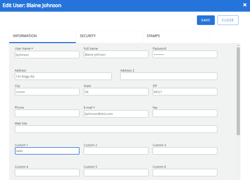The height and width of the screenshot is (180, 250).
Task: Click the Password field
Action: [x=185, y=54]
